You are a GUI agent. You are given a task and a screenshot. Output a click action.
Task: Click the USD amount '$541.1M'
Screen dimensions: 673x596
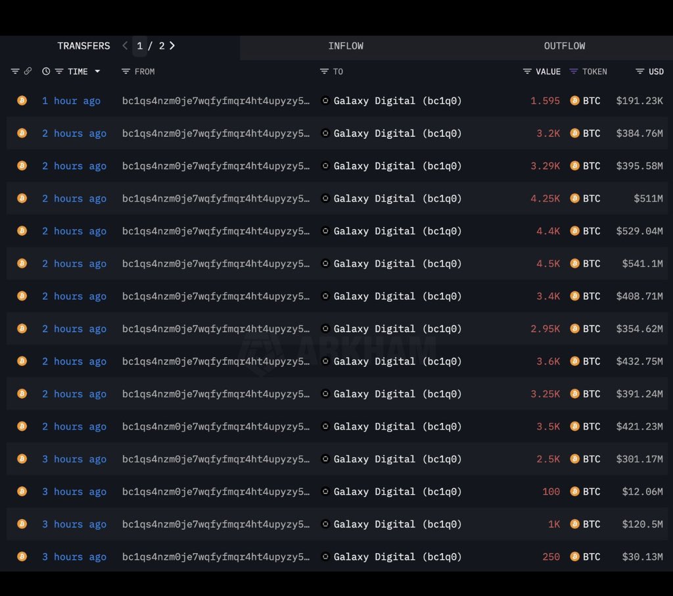642,264
